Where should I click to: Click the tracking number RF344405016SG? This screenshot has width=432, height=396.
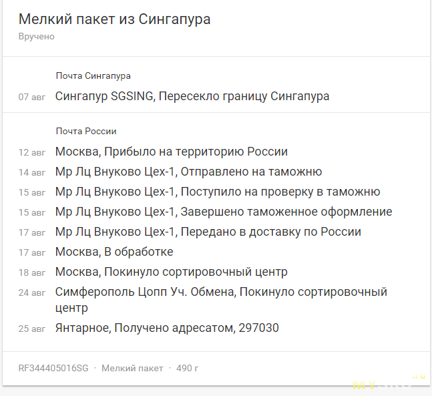tap(53, 368)
